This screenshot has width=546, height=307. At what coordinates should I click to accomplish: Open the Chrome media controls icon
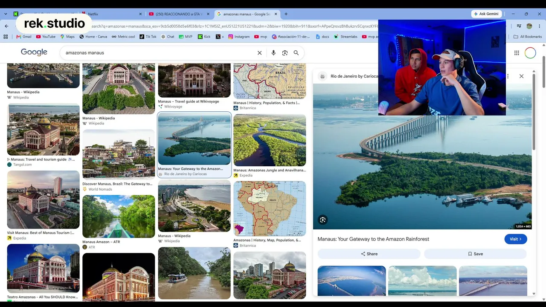519,26
